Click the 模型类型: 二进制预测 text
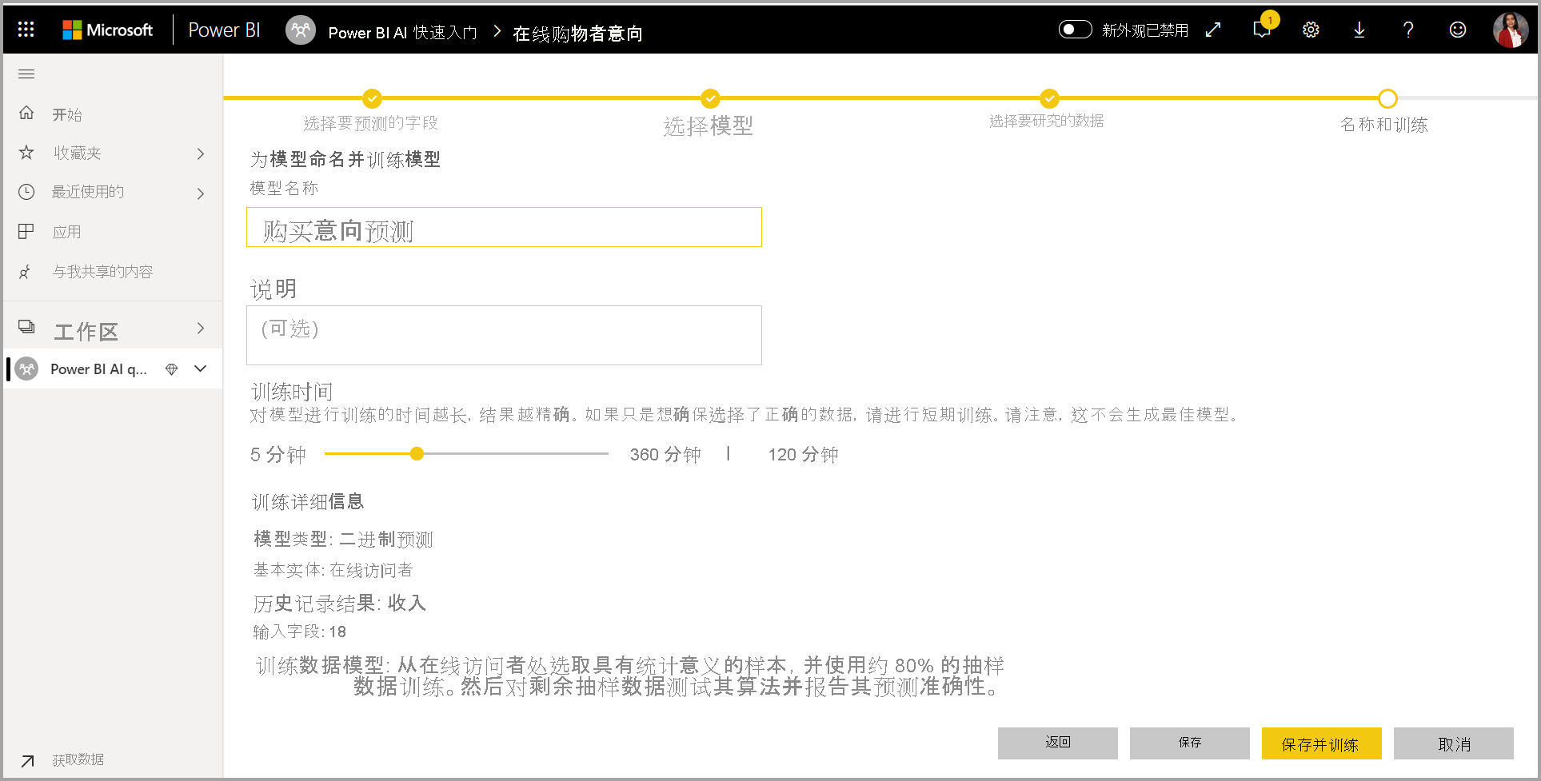1541x781 pixels. click(x=343, y=540)
